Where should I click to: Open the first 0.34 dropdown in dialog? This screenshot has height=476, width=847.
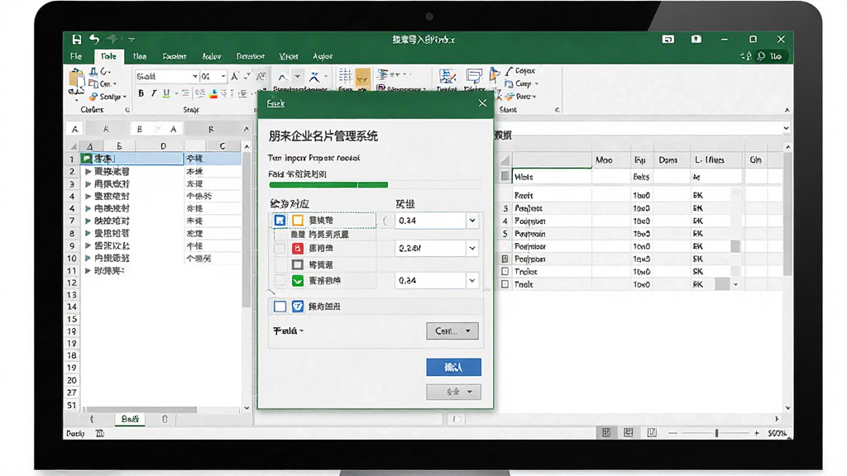[472, 220]
